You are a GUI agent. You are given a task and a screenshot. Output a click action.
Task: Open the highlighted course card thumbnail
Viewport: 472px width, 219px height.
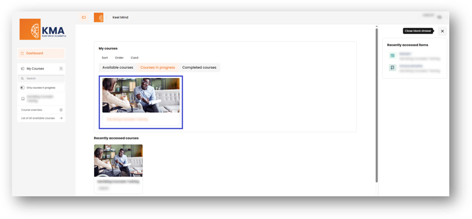tap(141, 95)
